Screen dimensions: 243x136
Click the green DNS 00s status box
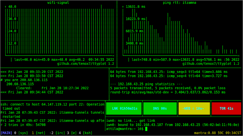(x=160, y=109)
